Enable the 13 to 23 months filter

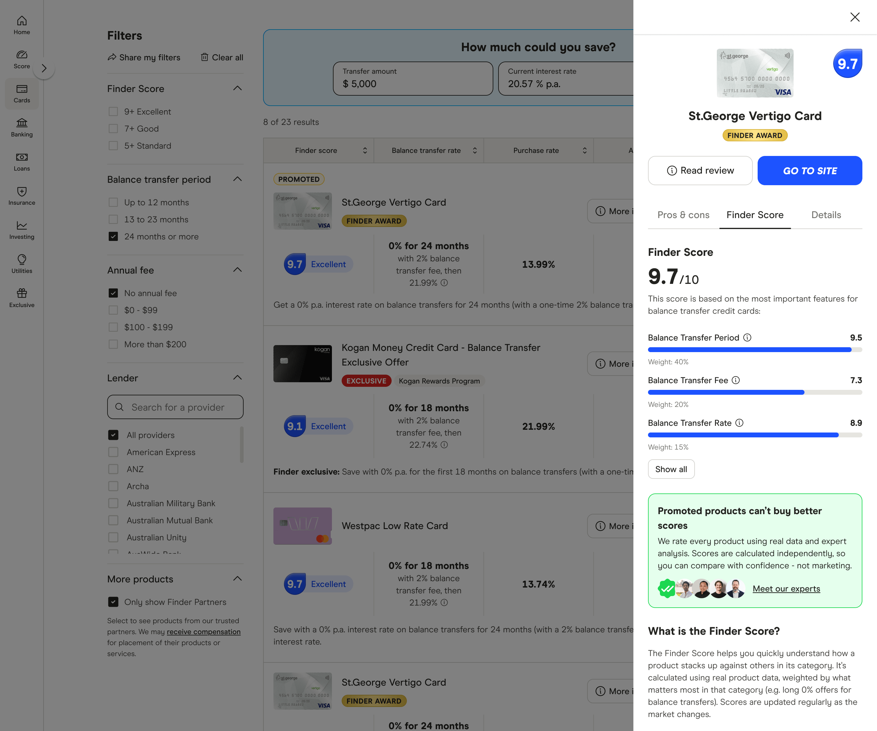tap(113, 219)
